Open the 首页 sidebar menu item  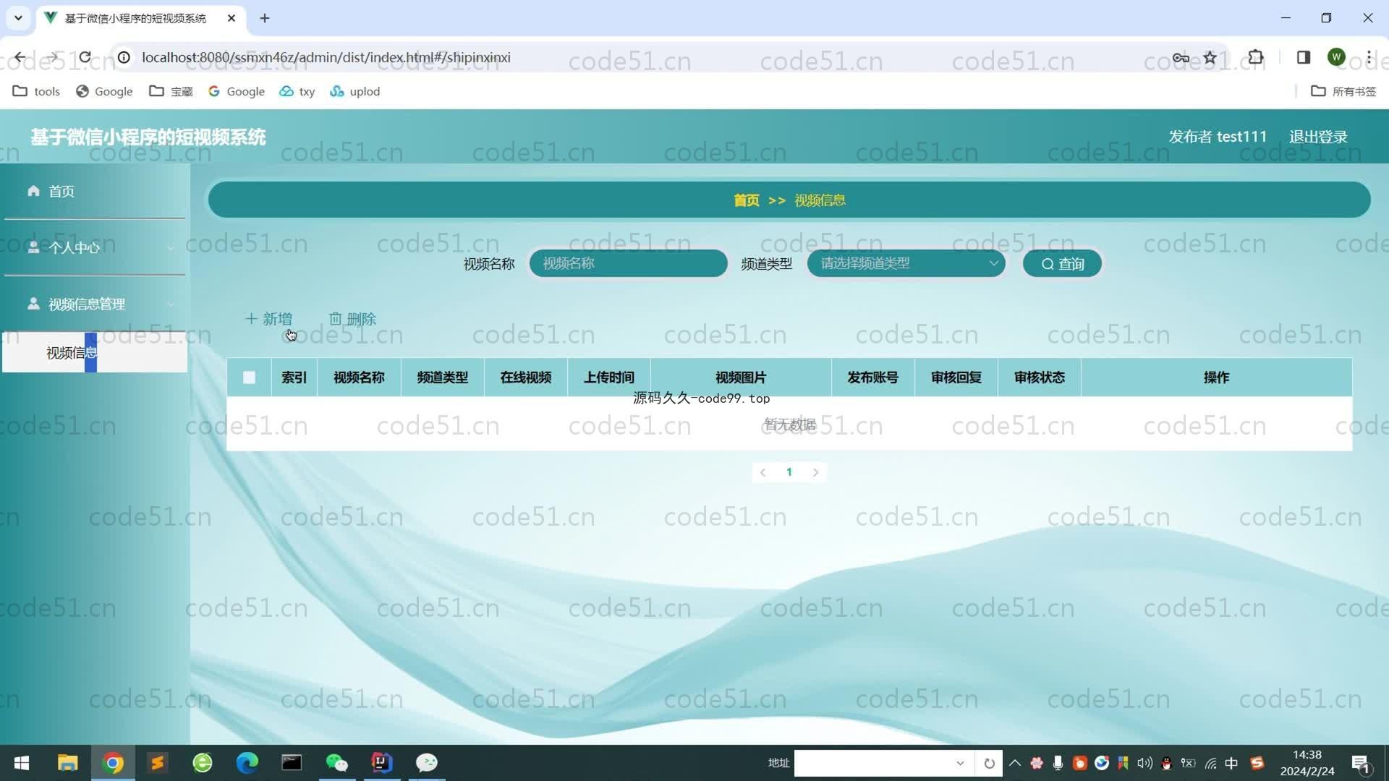pyautogui.click(x=95, y=191)
